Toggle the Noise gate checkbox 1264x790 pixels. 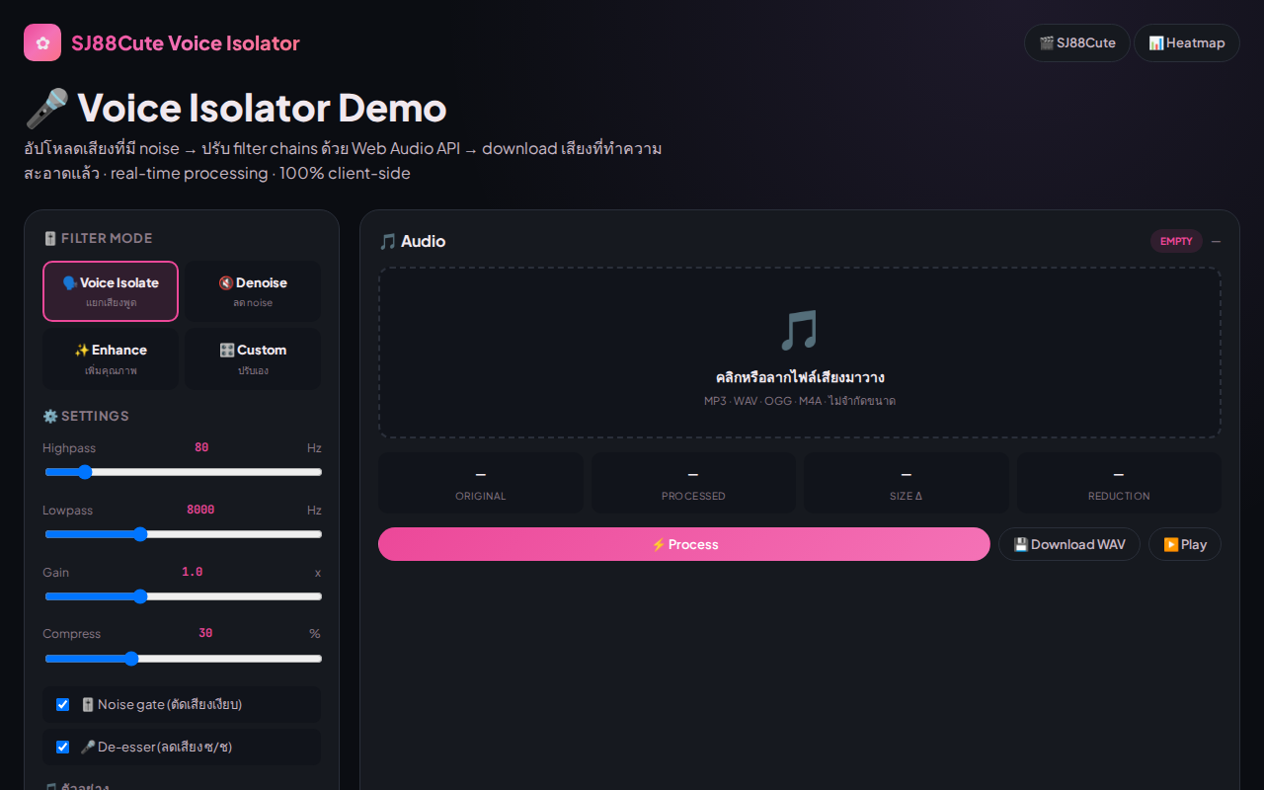point(62,705)
